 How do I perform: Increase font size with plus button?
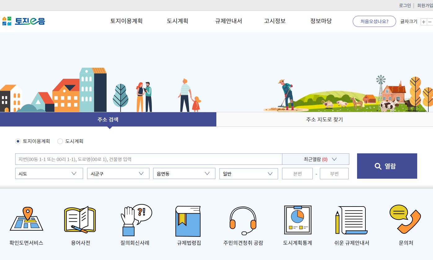(x=424, y=22)
